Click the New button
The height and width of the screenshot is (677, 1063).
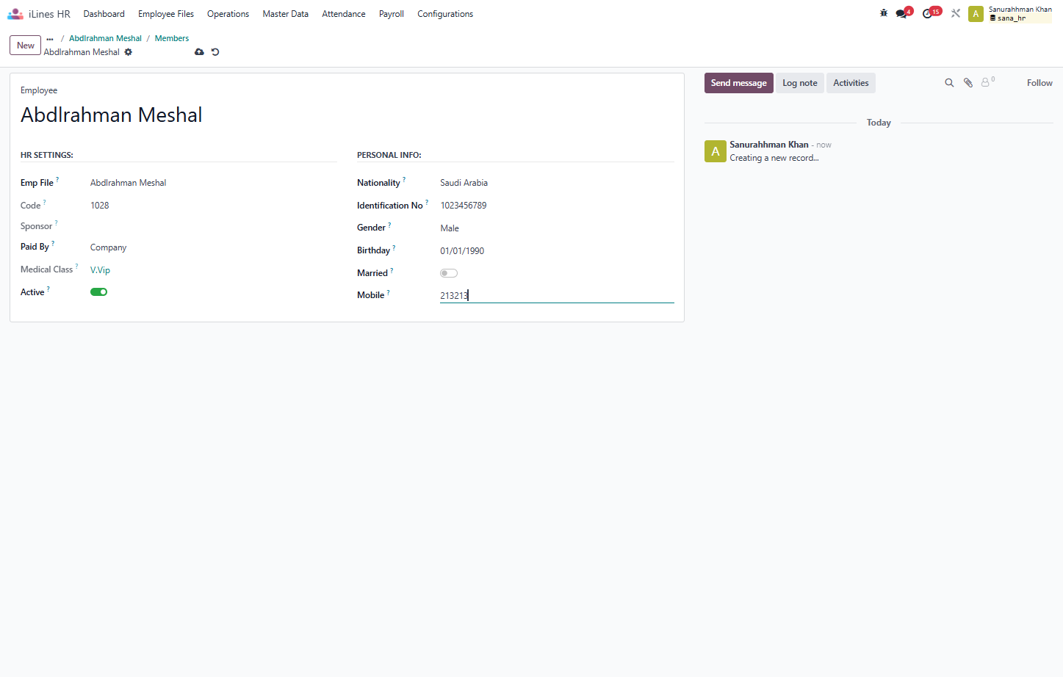26,46
